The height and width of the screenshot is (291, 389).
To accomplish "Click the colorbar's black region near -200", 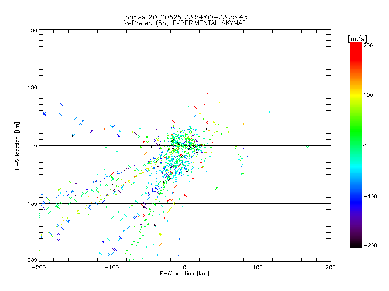I will coord(356,244).
